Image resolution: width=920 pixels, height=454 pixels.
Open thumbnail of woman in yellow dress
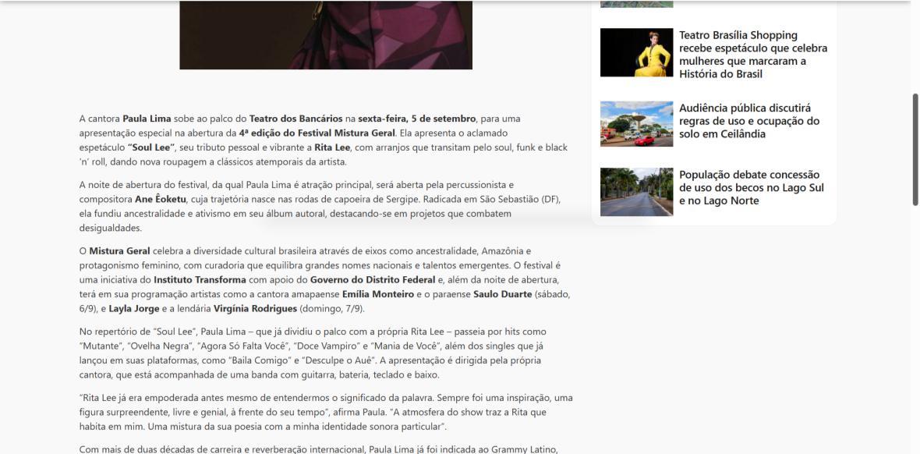tap(637, 52)
